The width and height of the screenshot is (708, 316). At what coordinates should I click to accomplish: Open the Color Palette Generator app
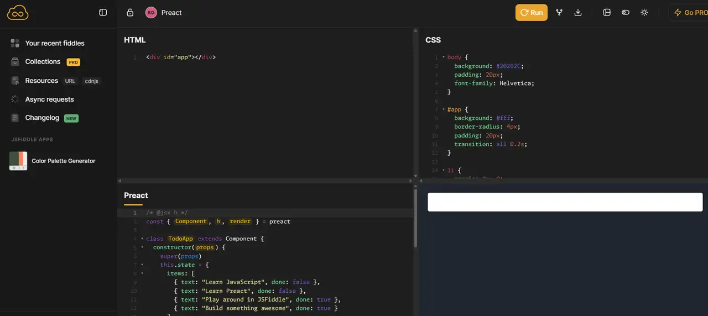pyautogui.click(x=64, y=161)
